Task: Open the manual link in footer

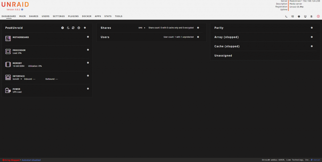Action: tap(316, 160)
